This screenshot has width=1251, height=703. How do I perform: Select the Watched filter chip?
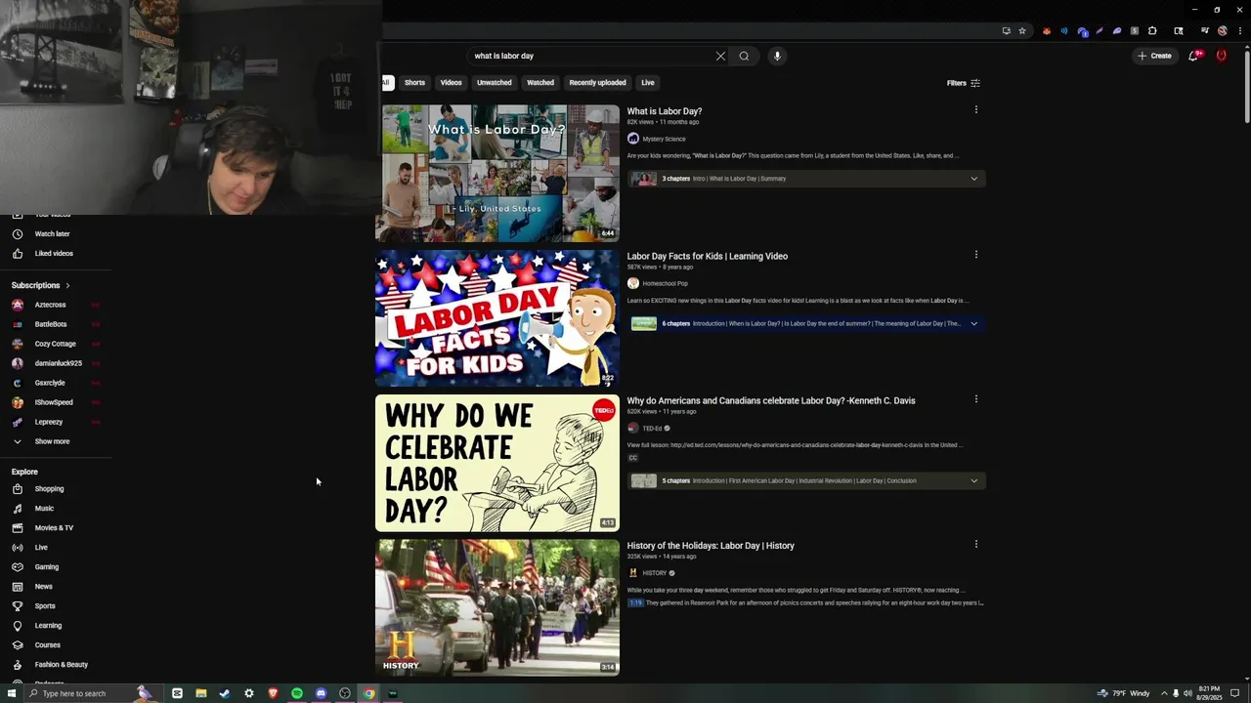[540, 83]
